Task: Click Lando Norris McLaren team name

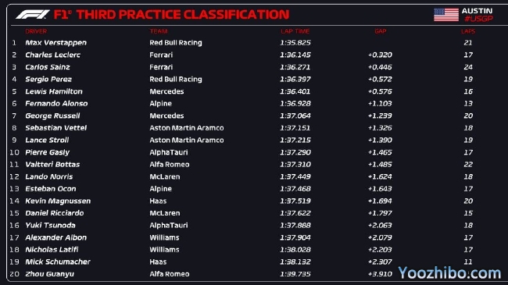Action: click(x=165, y=176)
